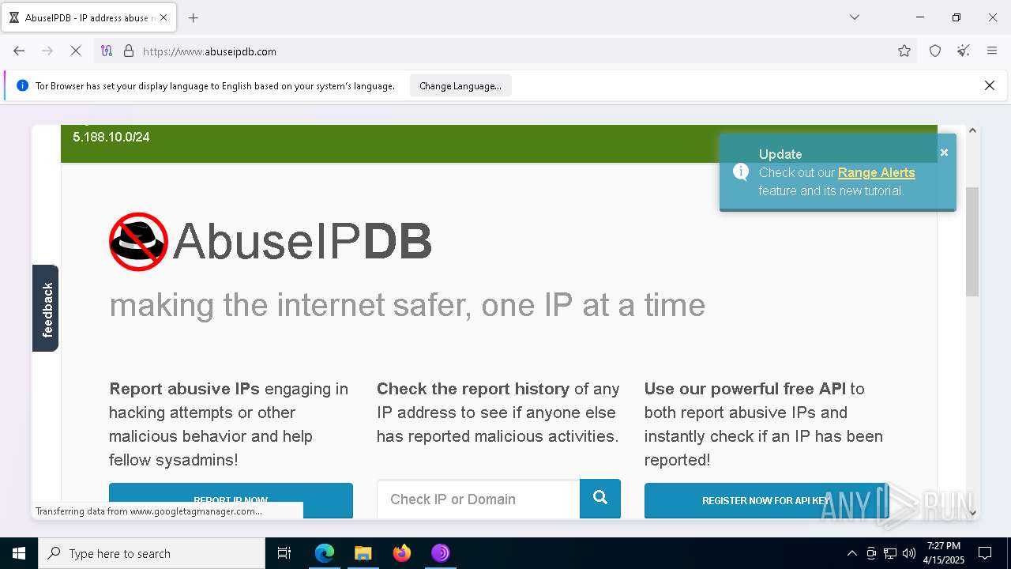Close the Update notification popup
Viewport: 1011px width, 569px height.
click(944, 153)
